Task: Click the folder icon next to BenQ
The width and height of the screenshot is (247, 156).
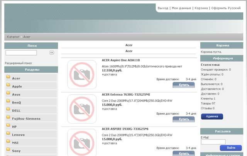Action: pyautogui.click(x=8, y=101)
